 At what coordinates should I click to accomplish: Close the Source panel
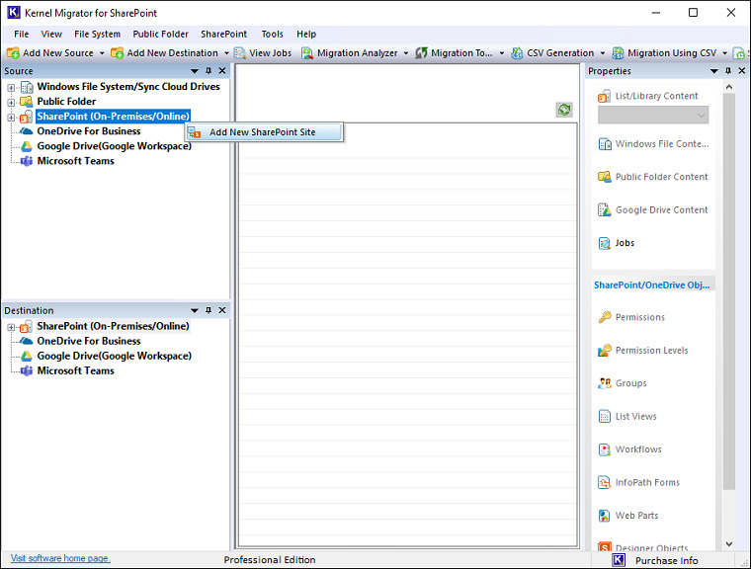click(222, 71)
